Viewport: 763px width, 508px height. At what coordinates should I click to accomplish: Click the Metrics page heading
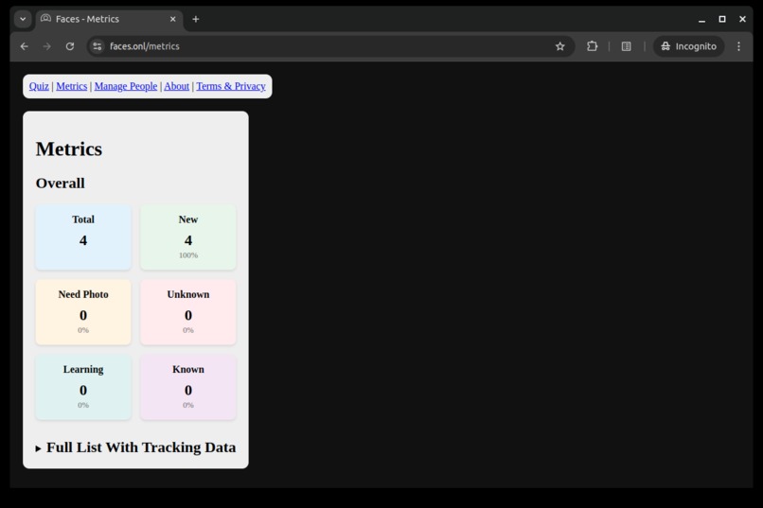point(69,149)
